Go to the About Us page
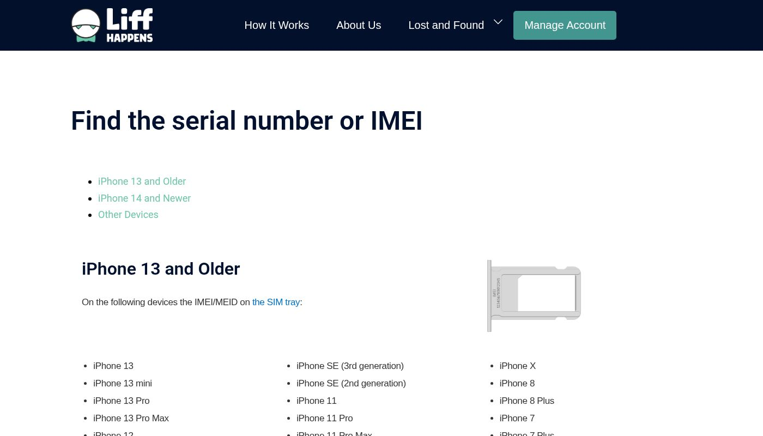The height and width of the screenshot is (436, 763). tap(359, 25)
